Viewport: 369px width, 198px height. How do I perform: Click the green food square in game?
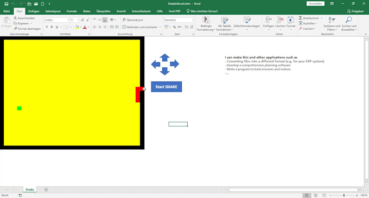[x=20, y=108]
